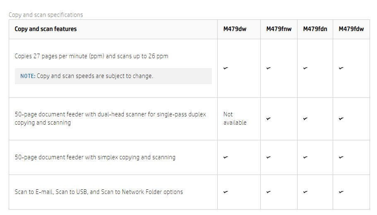The image size is (377, 215).
Task: Click M479fdw checkmark in copy speed row
Action: pyautogui.click(x=341, y=69)
